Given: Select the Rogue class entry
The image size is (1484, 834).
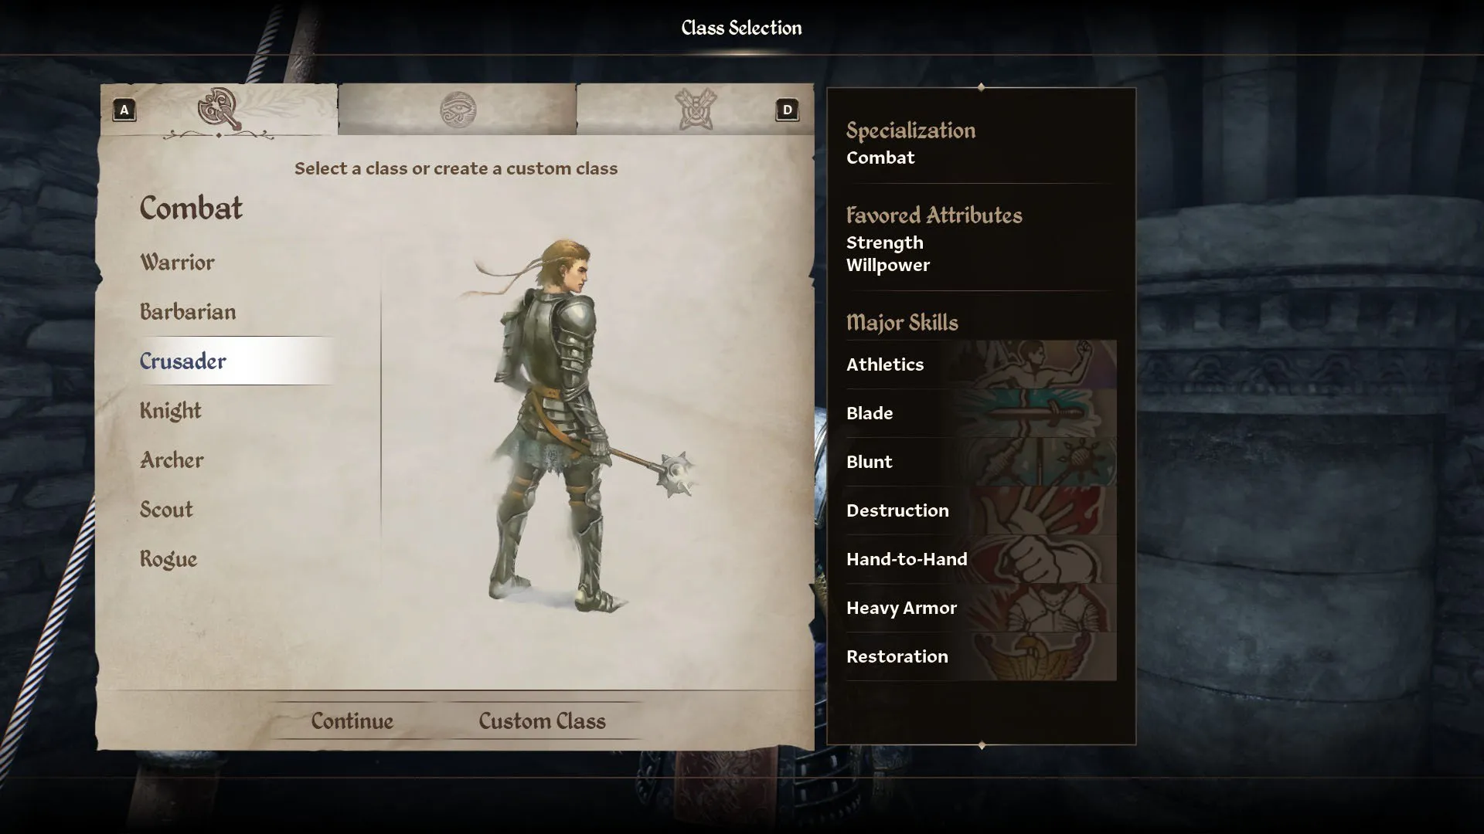Looking at the screenshot, I should [168, 559].
